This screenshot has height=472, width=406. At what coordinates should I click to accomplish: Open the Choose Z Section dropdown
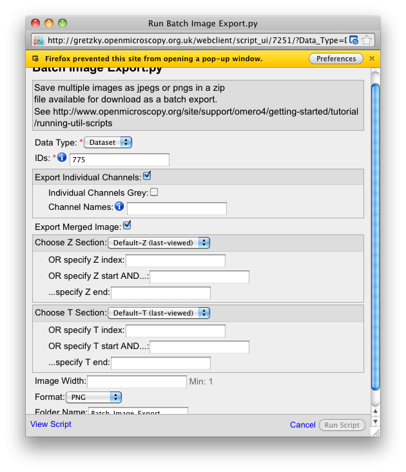pyautogui.click(x=159, y=243)
